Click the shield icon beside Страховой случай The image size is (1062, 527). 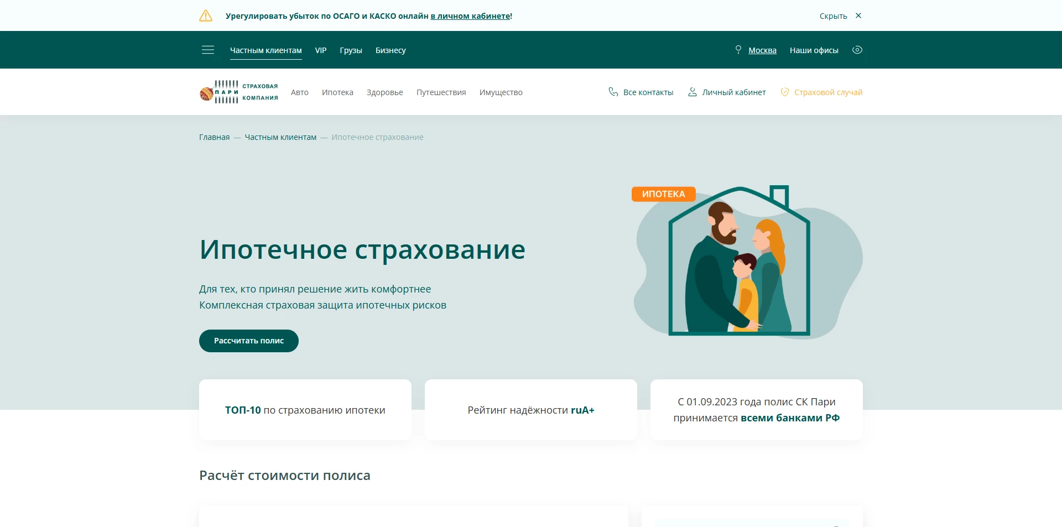click(784, 92)
